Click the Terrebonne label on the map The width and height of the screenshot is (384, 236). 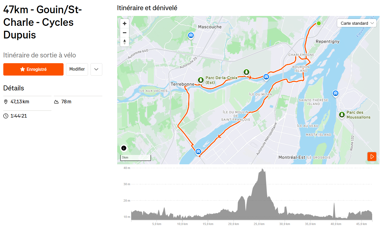[182, 84]
